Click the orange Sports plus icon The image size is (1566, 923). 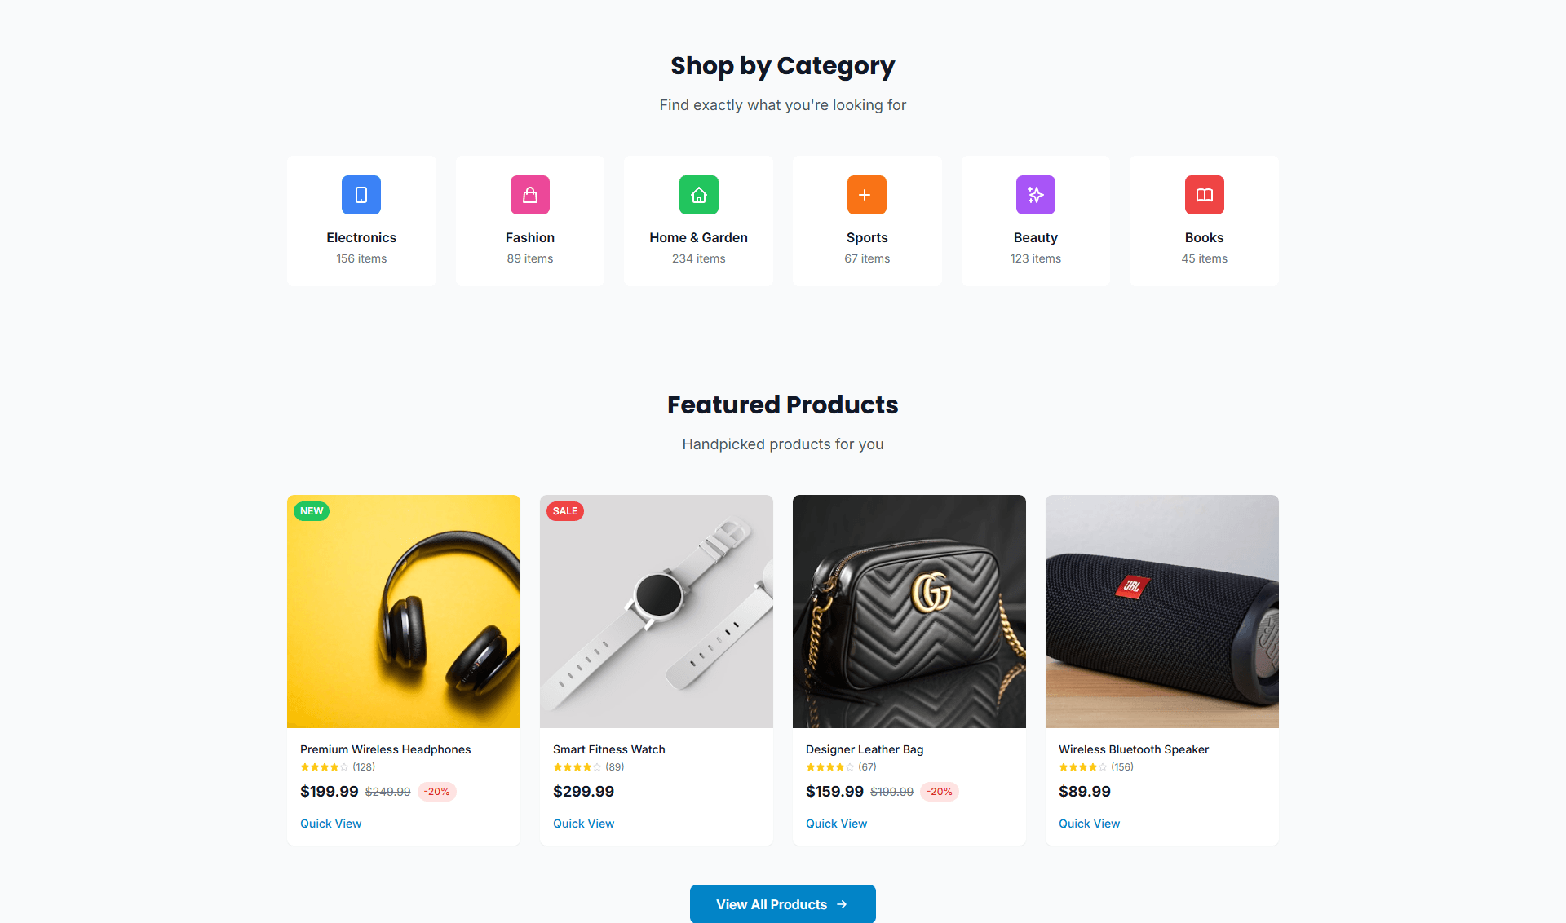point(867,195)
